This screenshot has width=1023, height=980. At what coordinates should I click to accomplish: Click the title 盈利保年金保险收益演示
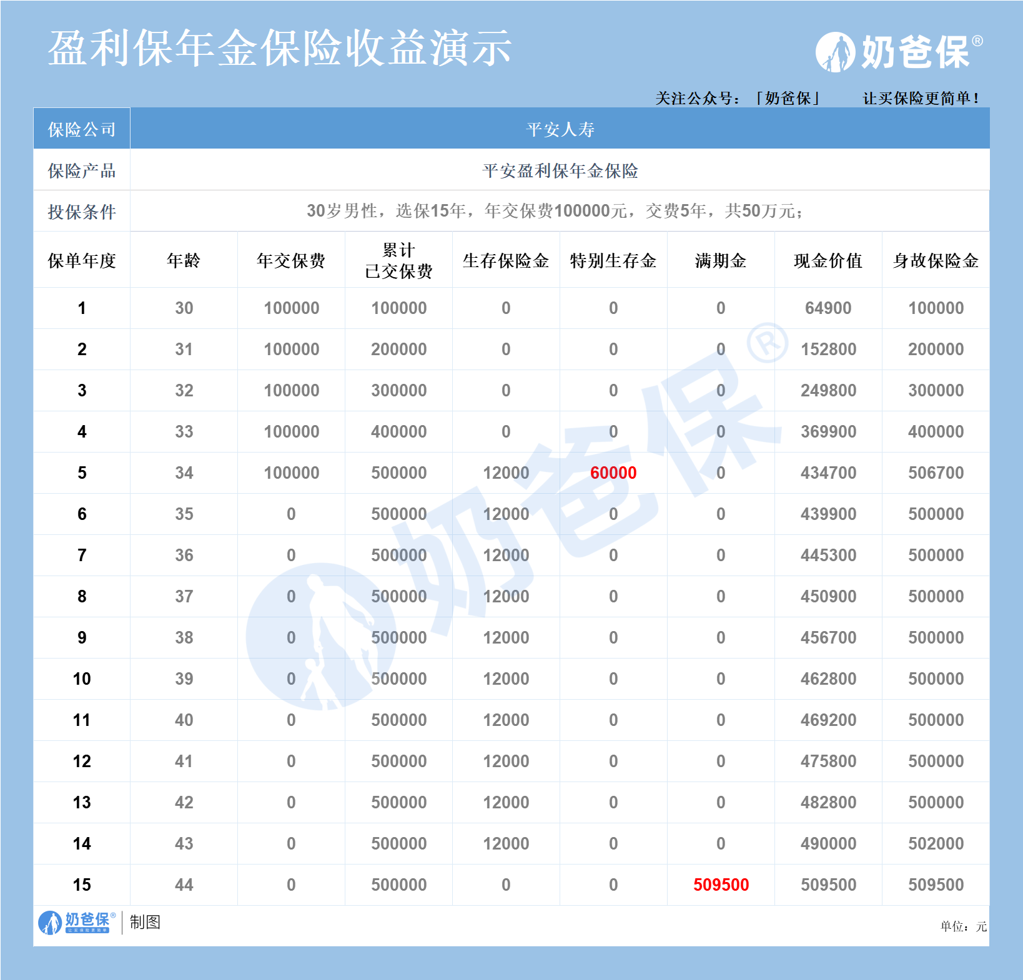point(280,48)
